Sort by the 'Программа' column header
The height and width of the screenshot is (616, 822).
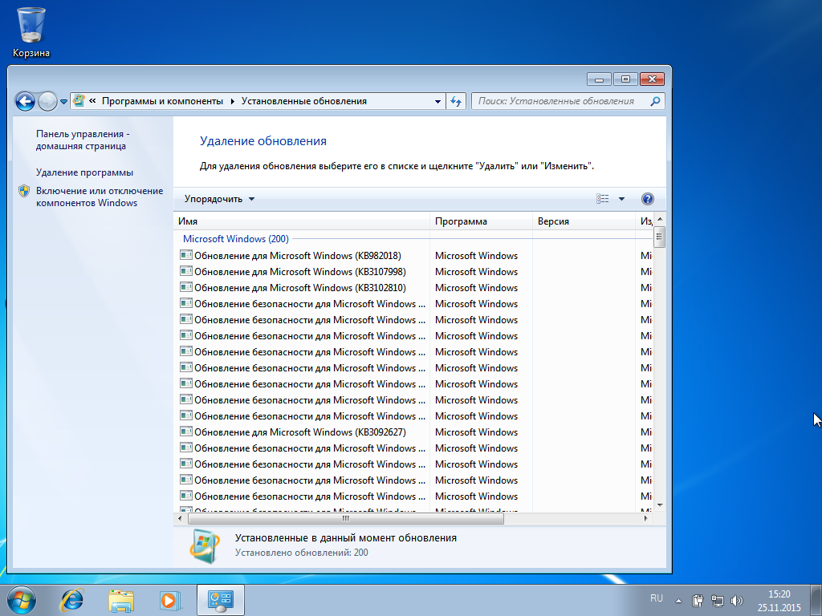[x=481, y=221]
